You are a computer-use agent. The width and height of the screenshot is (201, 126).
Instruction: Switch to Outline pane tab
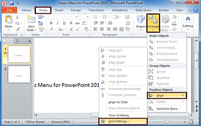[17, 41]
